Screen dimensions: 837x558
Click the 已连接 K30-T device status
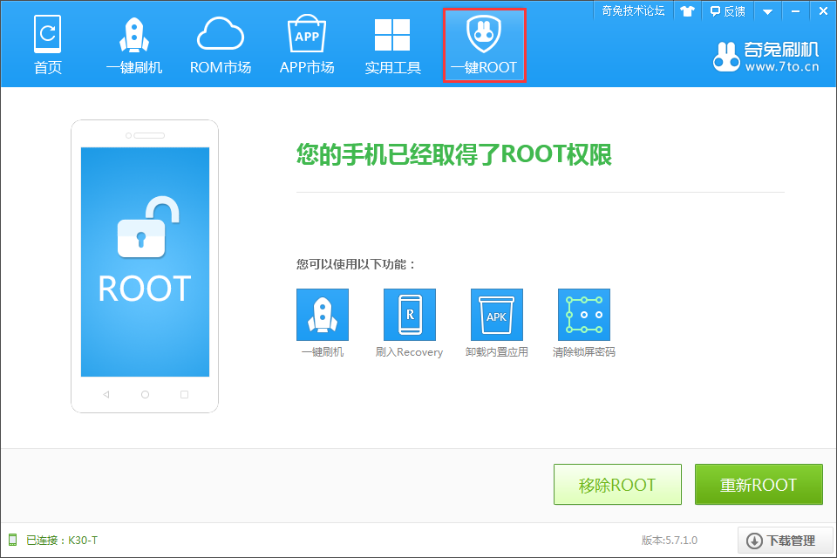click(53, 541)
